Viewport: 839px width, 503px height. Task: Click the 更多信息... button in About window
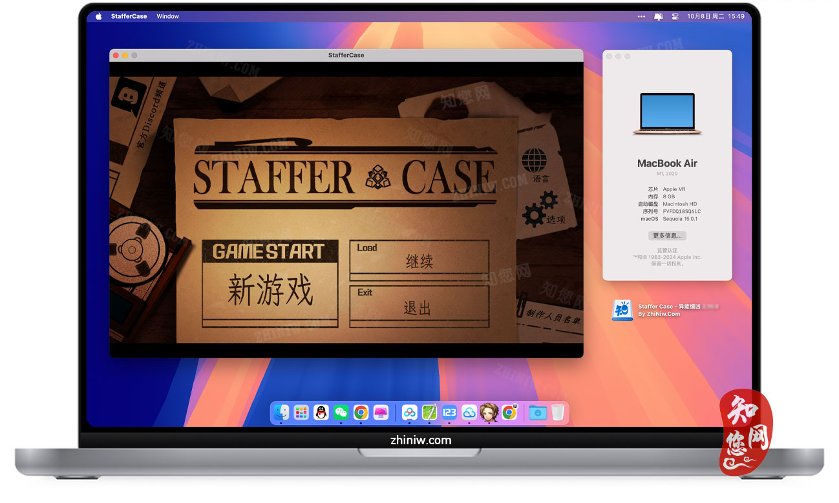pos(667,236)
